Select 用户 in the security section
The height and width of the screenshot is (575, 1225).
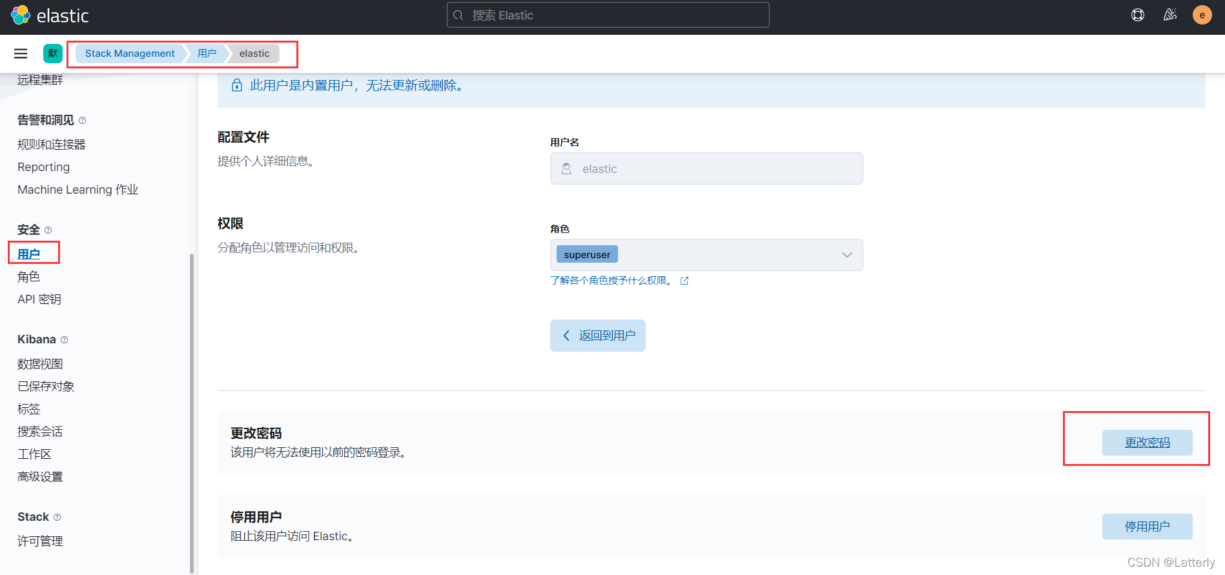(x=29, y=254)
